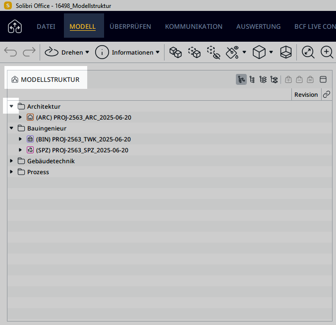
Task: Click the Bauingenieur folder icon
Action: 21,128
